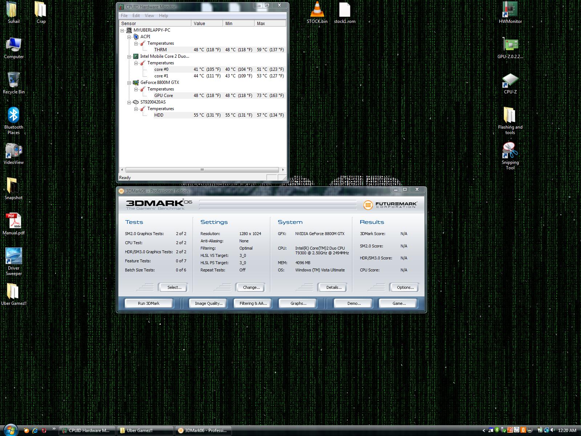The width and height of the screenshot is (581, 436).
Task: Click scroll-right arrow in Hardware Monitor
Action: click(283, 170)
